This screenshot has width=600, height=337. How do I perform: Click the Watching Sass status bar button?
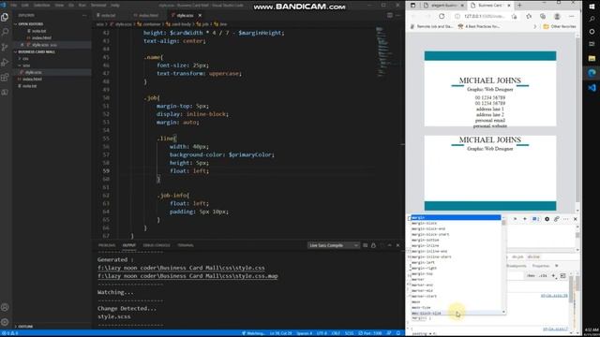pyautogui.click(x=253, y=333)
